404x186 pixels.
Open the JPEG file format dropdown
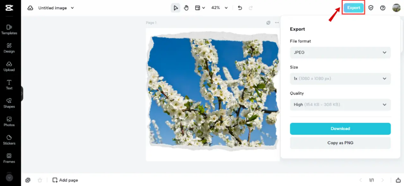pos(340,53)
